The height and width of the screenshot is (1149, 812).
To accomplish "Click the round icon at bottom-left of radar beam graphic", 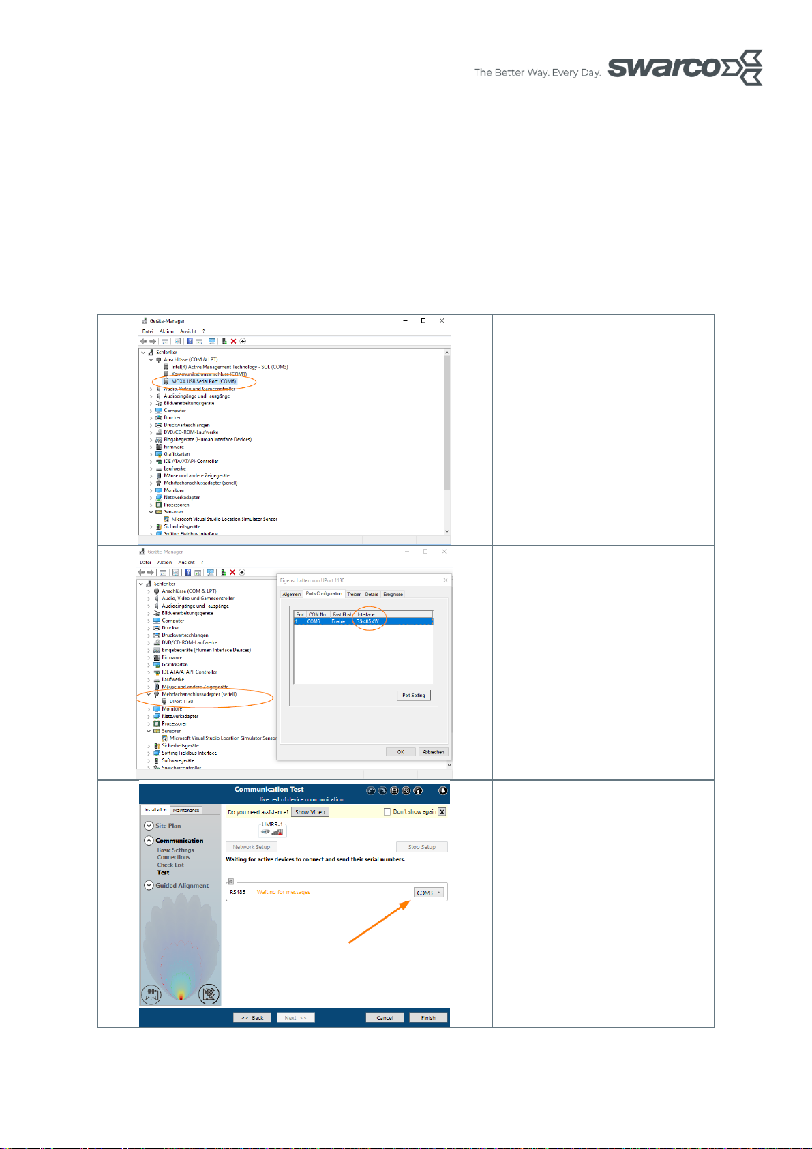I will tap(151, 994).
